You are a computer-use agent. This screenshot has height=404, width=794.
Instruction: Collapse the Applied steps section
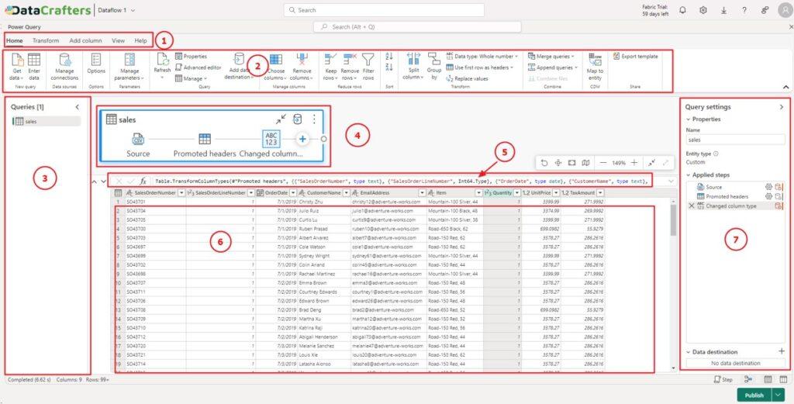(689, 174)
